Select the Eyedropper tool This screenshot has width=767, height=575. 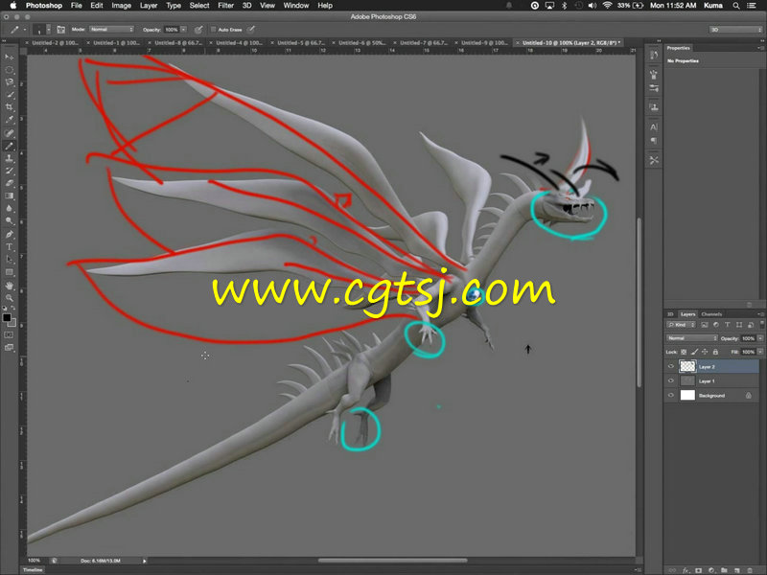coord(9,120)
